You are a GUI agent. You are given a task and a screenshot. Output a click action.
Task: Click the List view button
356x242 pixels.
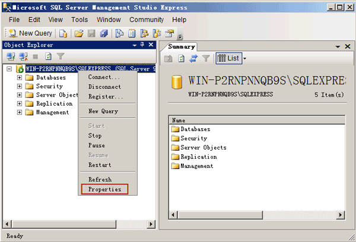[228, 58]
